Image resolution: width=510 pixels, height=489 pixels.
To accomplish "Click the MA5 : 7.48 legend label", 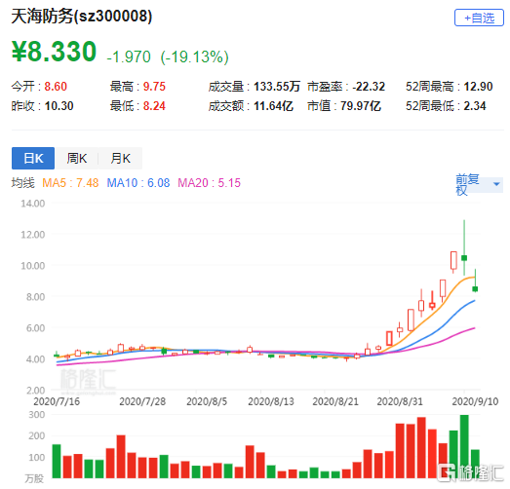I will (70, 183).
